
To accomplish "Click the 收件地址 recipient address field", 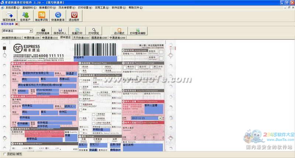I will pyautogui.click(x=48, y=118).
